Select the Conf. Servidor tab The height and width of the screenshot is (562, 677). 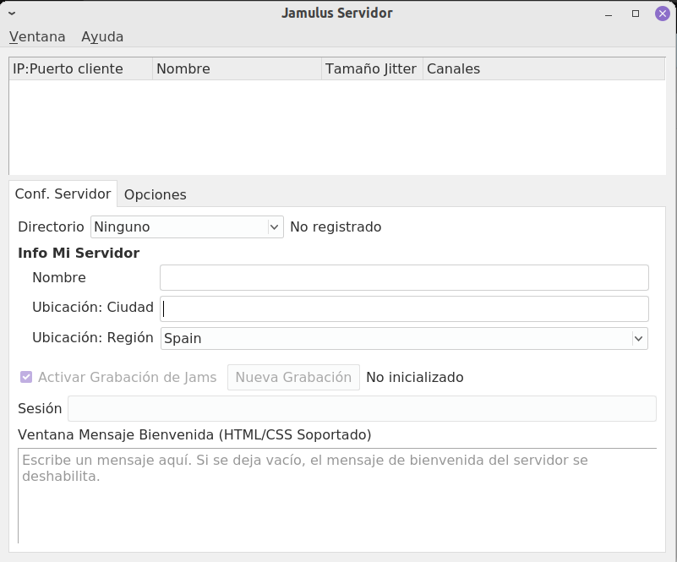point(62,194)
